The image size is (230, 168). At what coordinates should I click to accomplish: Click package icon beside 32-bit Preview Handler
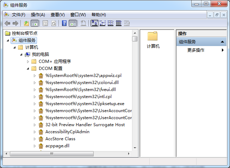point(41,125)
